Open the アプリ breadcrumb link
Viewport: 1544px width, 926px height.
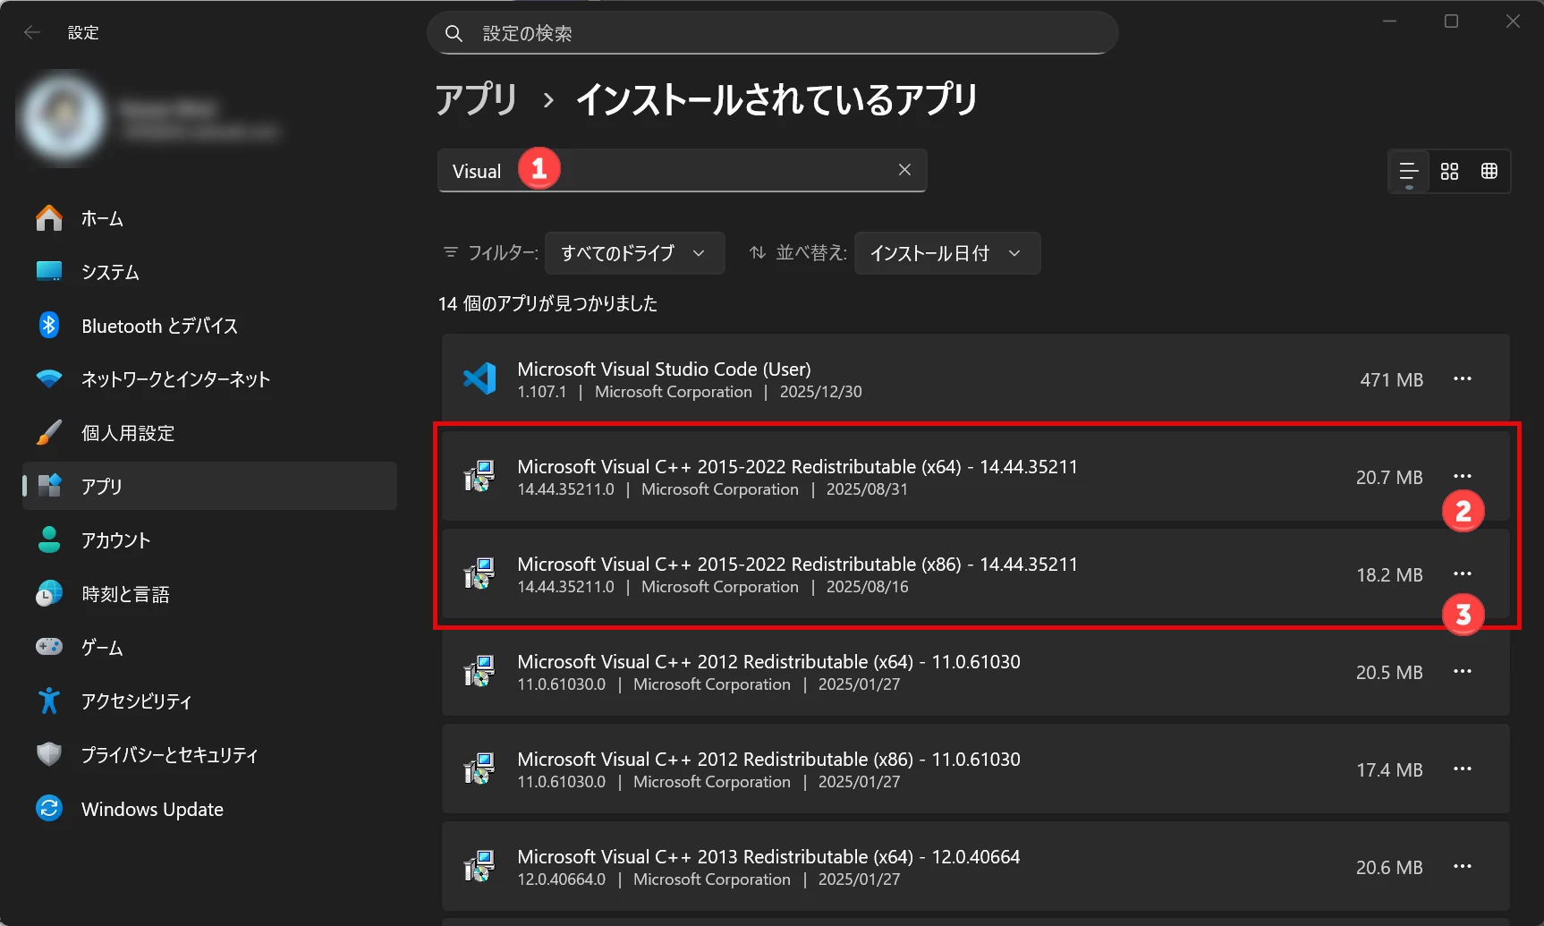pyautogui.click(x=477, y=98)
